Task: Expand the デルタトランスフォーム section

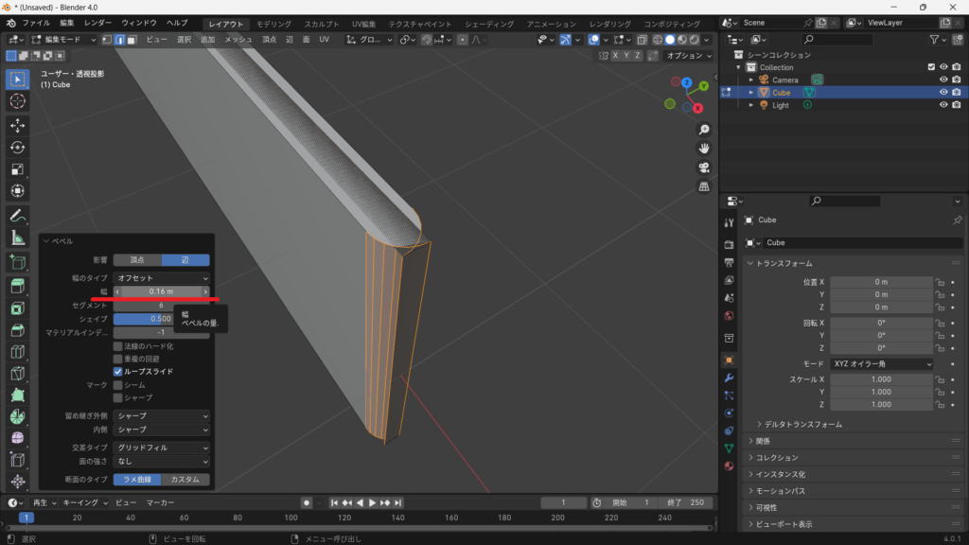Action: (x=802, y=424)
